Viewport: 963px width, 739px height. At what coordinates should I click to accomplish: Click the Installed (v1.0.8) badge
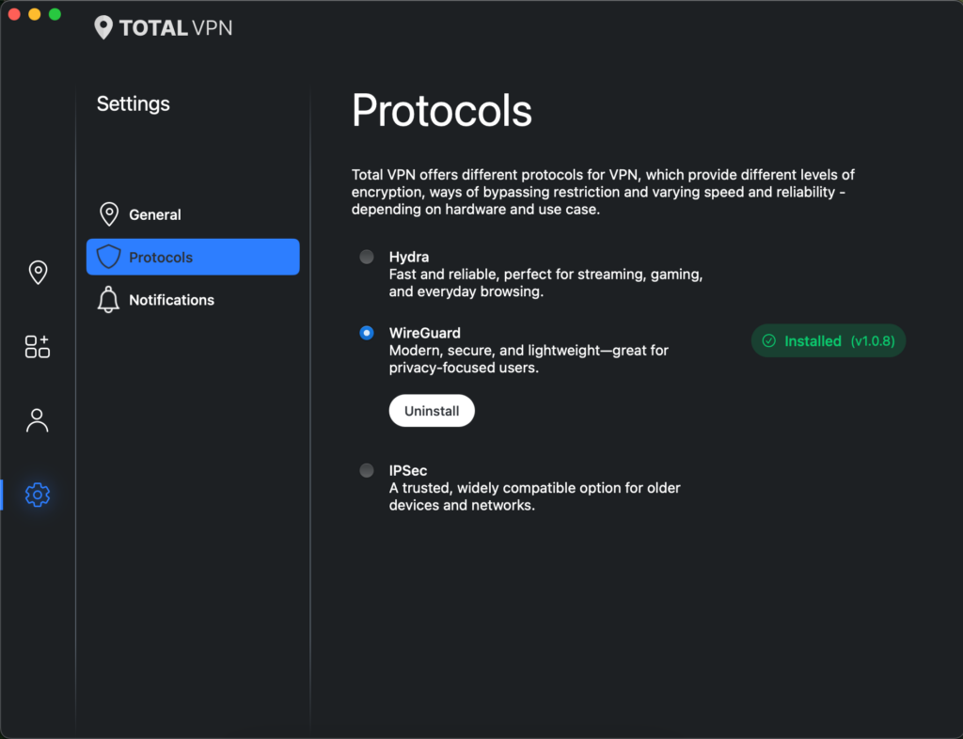click(828, 340)
